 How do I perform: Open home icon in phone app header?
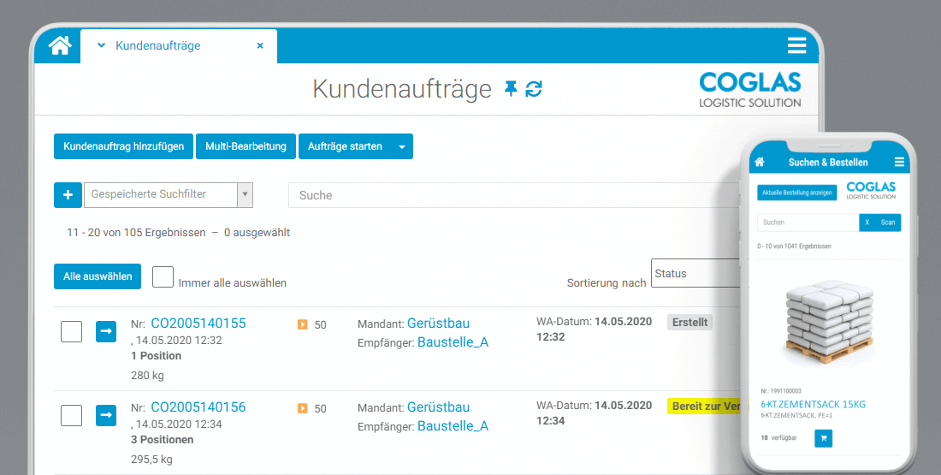click(x=759, y=162)
